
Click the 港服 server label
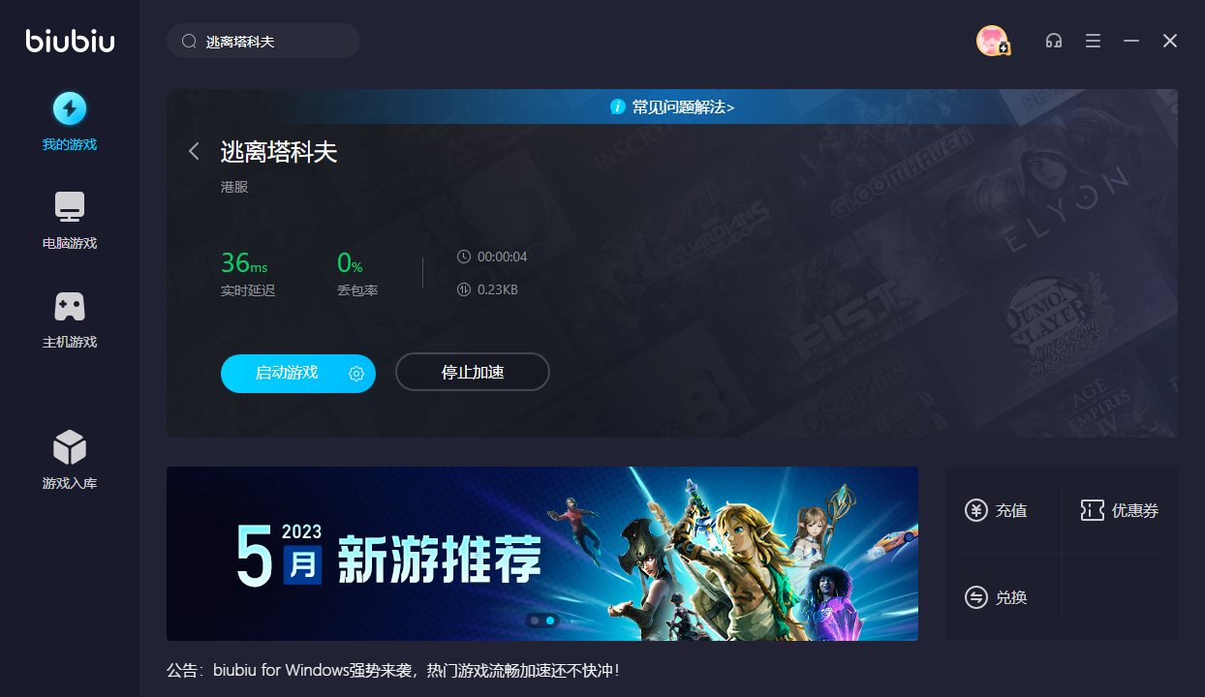point(234,187)
